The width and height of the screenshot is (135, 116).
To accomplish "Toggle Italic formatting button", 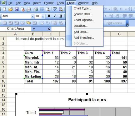I will [x=55, y=16].
